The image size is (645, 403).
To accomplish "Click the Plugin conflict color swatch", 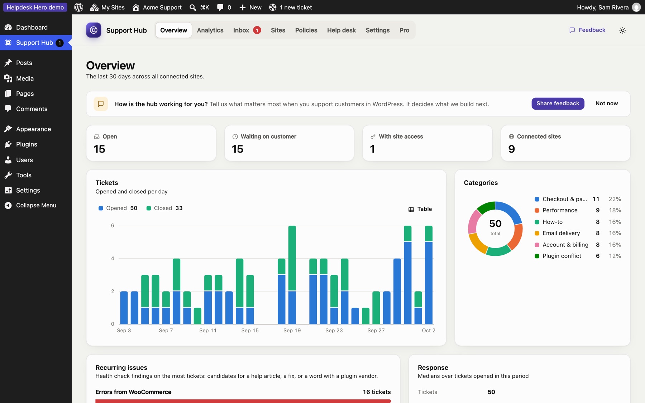I will [x=537, y=256].
